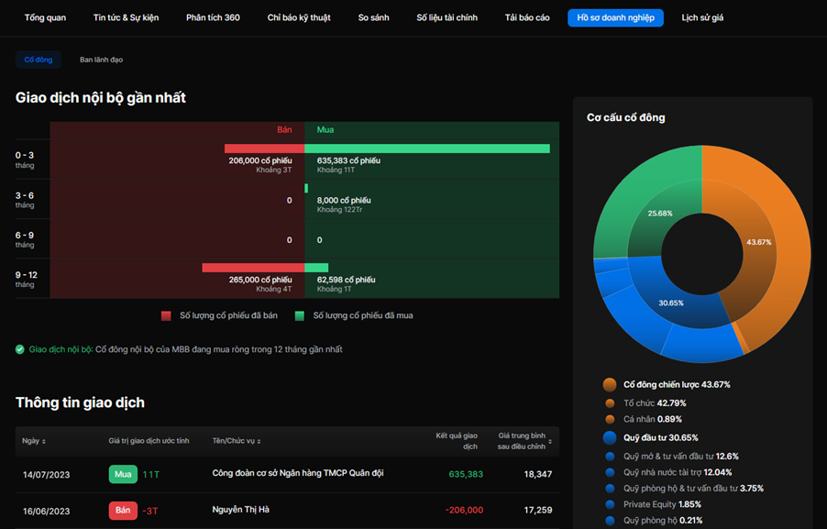This screenshot has width=827, height=529.
Task: Click the Quỹ đầu tư 30.65% legend label
Action: (x=661, y=437)
